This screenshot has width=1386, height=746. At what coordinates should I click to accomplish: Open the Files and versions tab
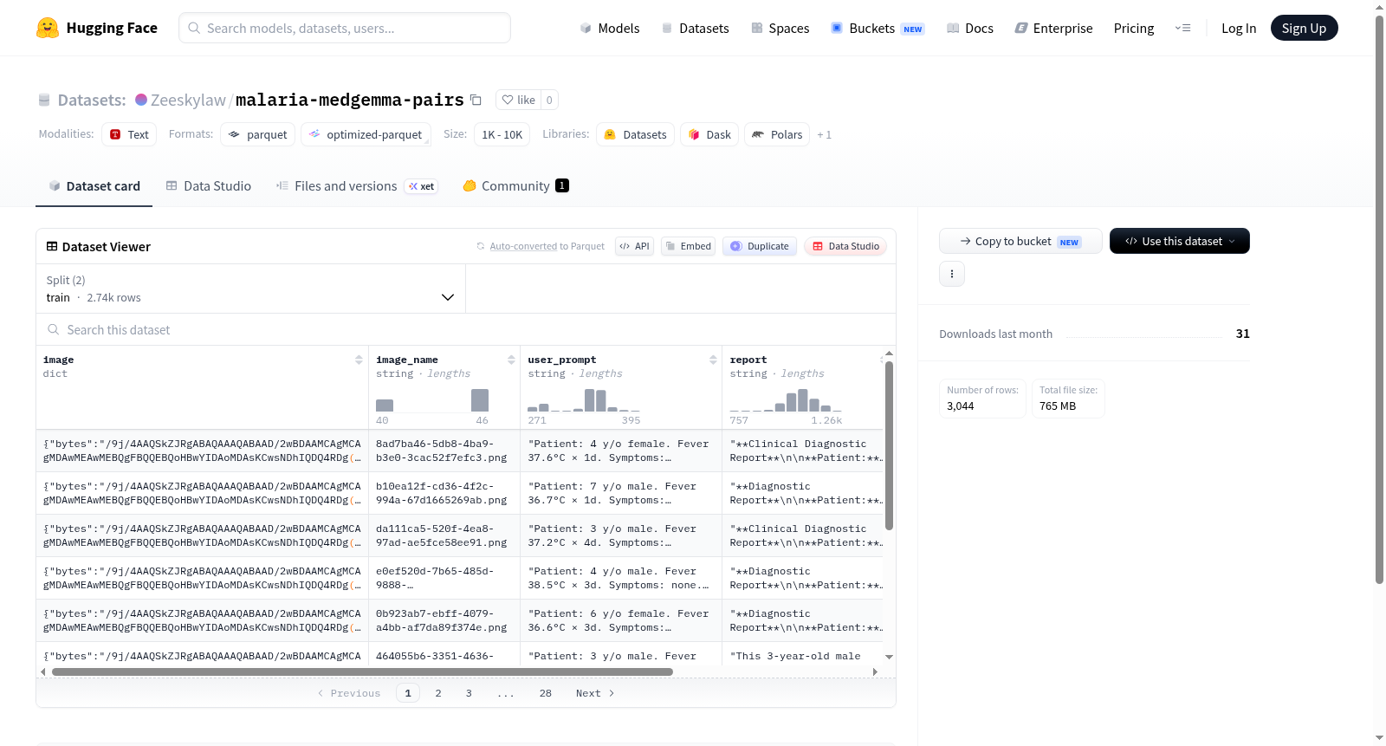coord(357,185)
